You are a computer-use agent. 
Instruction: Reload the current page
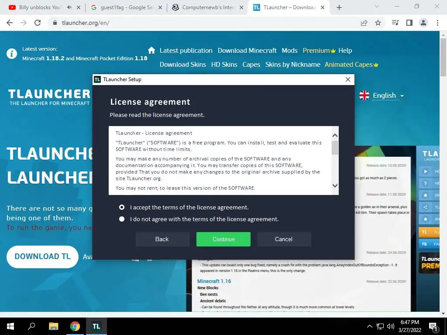click(38, 23)
